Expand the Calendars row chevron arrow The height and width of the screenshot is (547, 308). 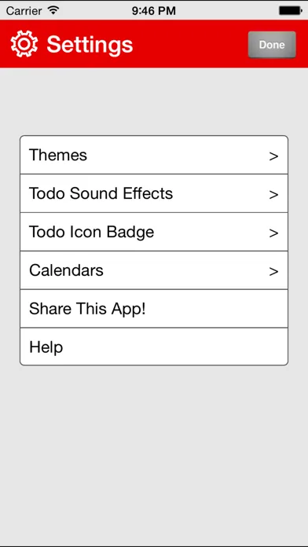pos(273,271)
